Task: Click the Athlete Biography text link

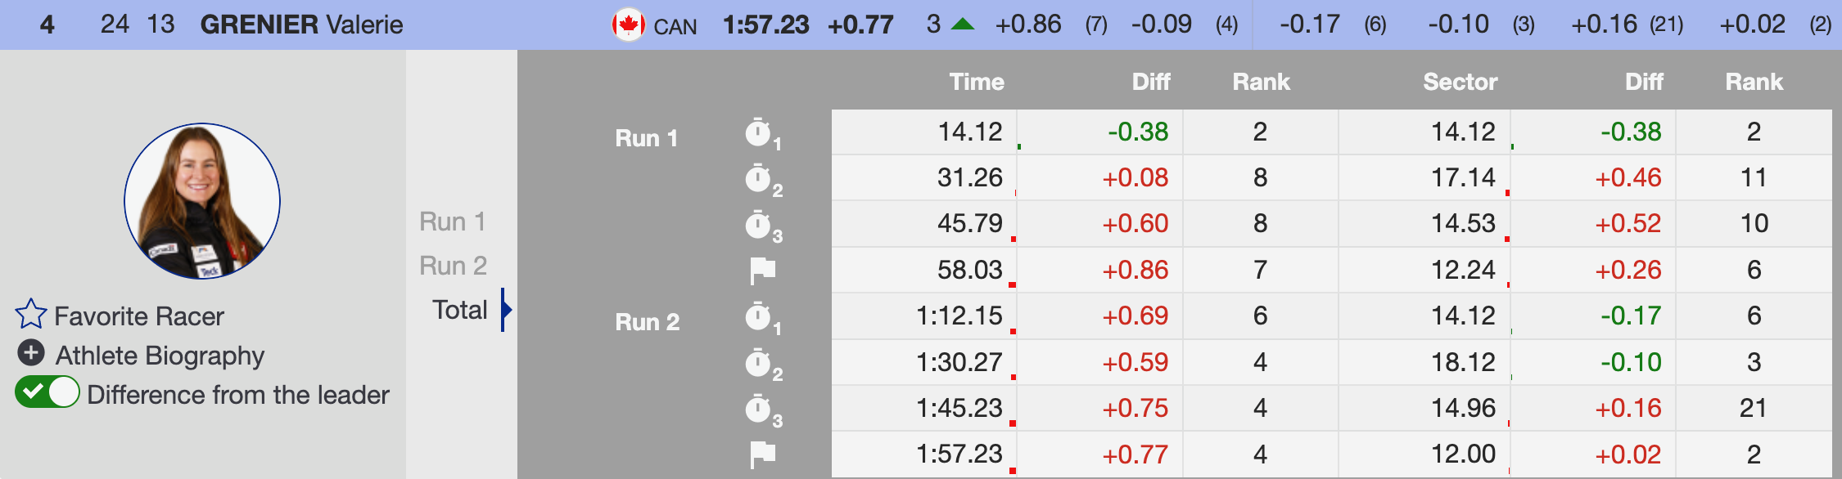Action: pyautogui.click(x=160, y=356)
